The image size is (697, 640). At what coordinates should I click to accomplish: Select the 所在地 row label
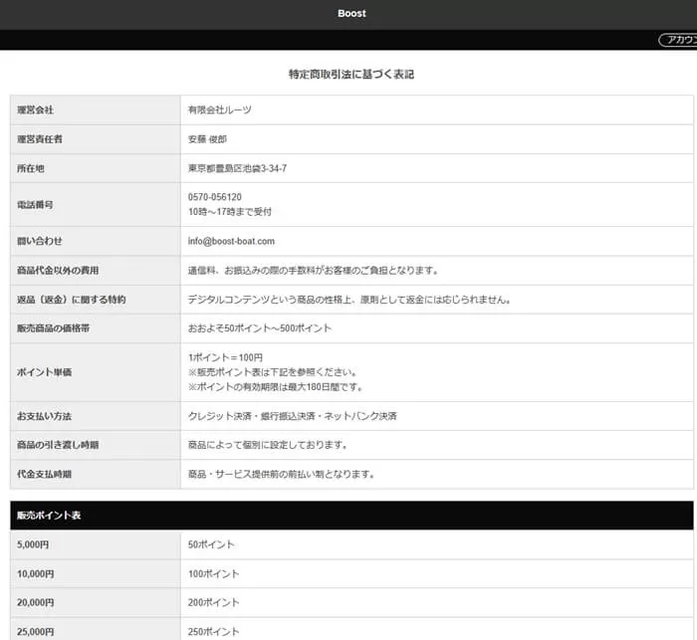coord(31,168)
